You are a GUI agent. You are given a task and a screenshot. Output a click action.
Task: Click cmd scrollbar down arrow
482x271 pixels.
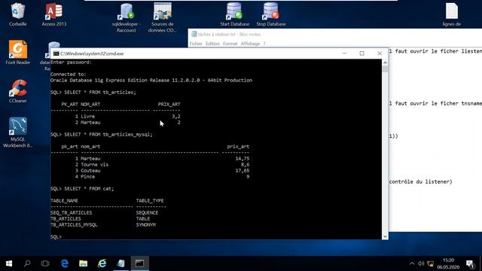tap(385, 236)
